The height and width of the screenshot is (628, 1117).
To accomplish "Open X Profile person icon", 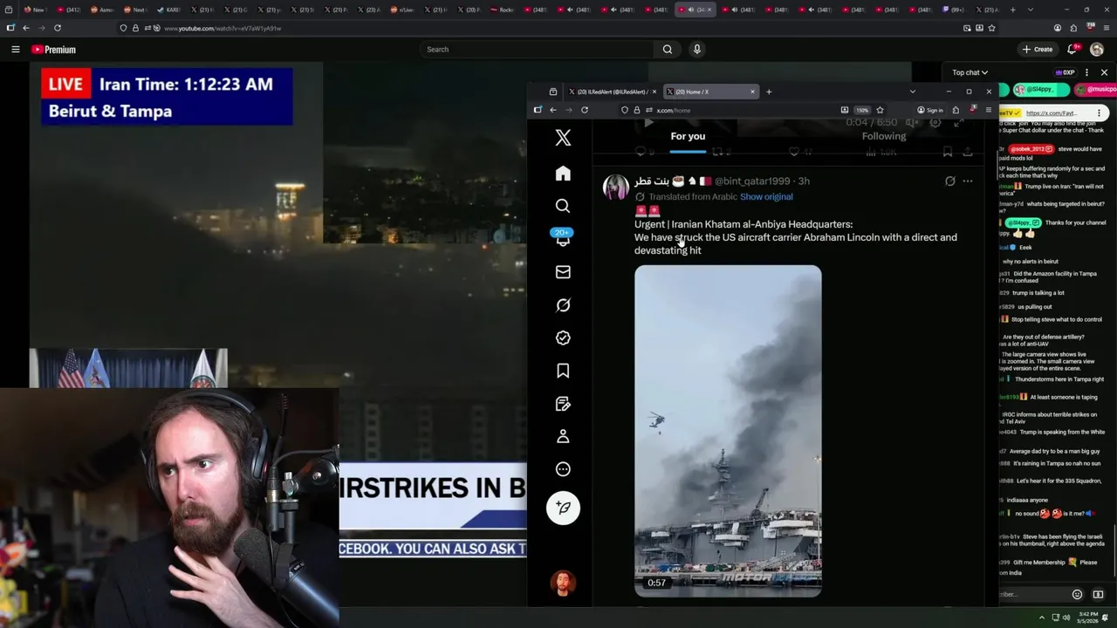I will pos(563,436).
